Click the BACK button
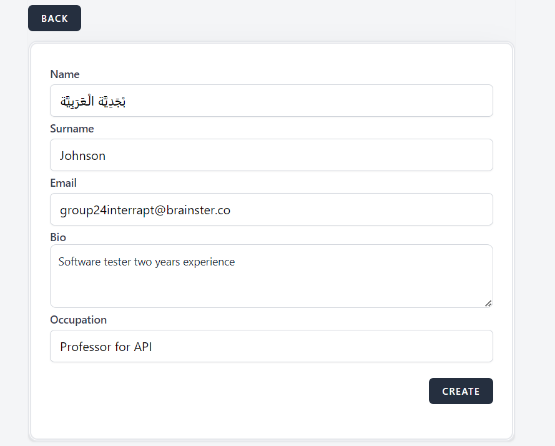The image size is (555, 446). point(54,18)
